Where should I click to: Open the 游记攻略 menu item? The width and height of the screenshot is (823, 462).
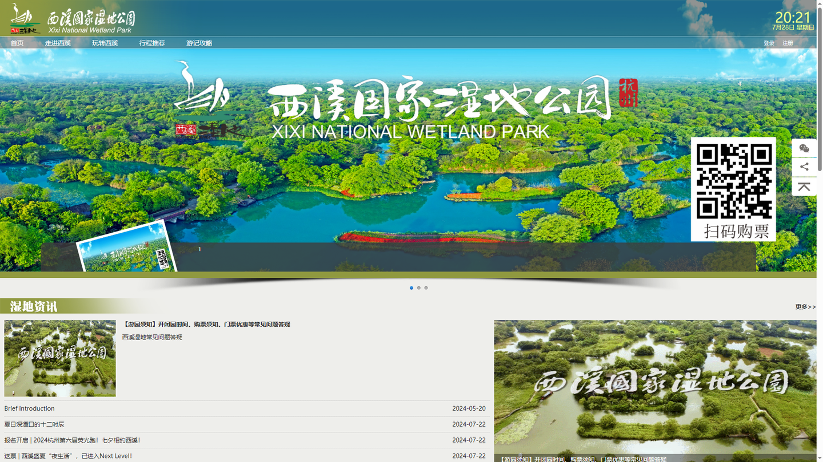tap(199, 43)
